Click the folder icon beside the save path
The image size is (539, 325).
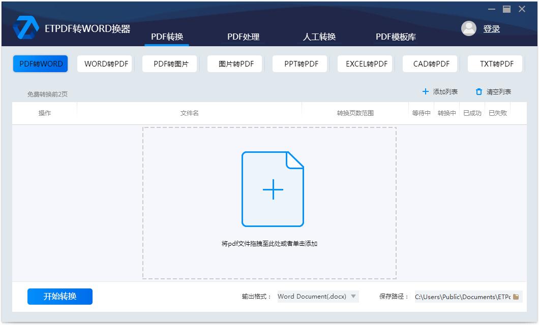pyautogui.click(x=517, y=297)
